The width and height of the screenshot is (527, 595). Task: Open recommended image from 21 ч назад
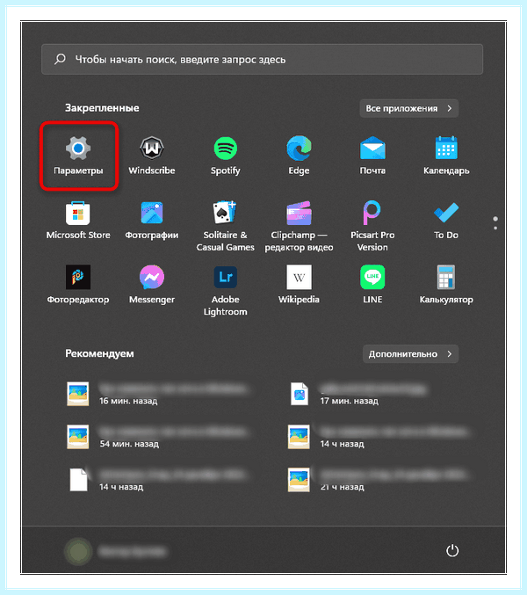pos(379,480)
